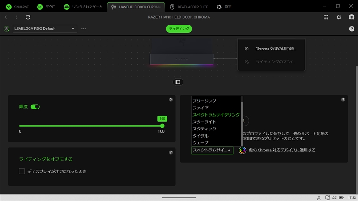The image size is (358, 201).
Task: Click the Chroma color wheel icon
Action: 243,151
